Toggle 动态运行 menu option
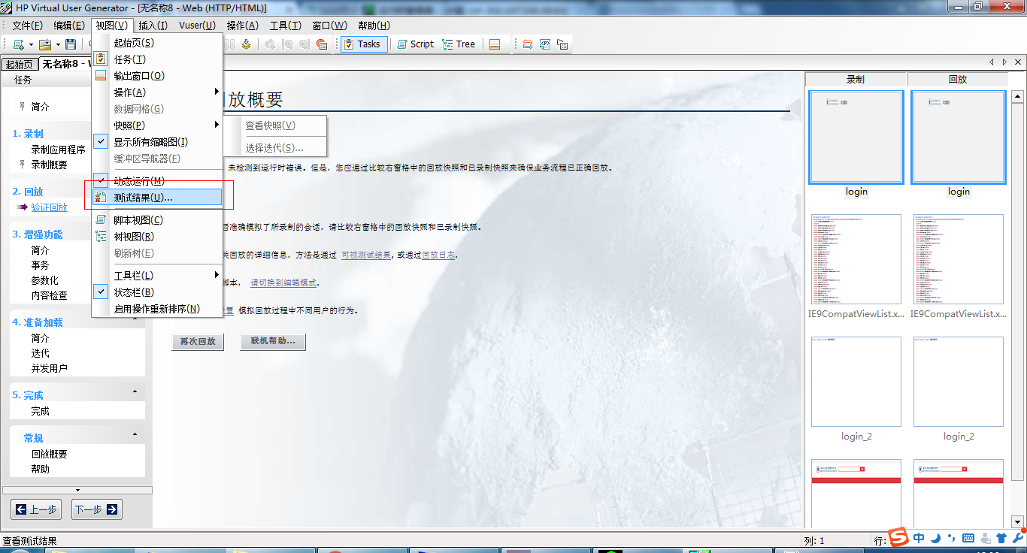The height and width of the screenshot is (553, 1027). pos(157,181)
